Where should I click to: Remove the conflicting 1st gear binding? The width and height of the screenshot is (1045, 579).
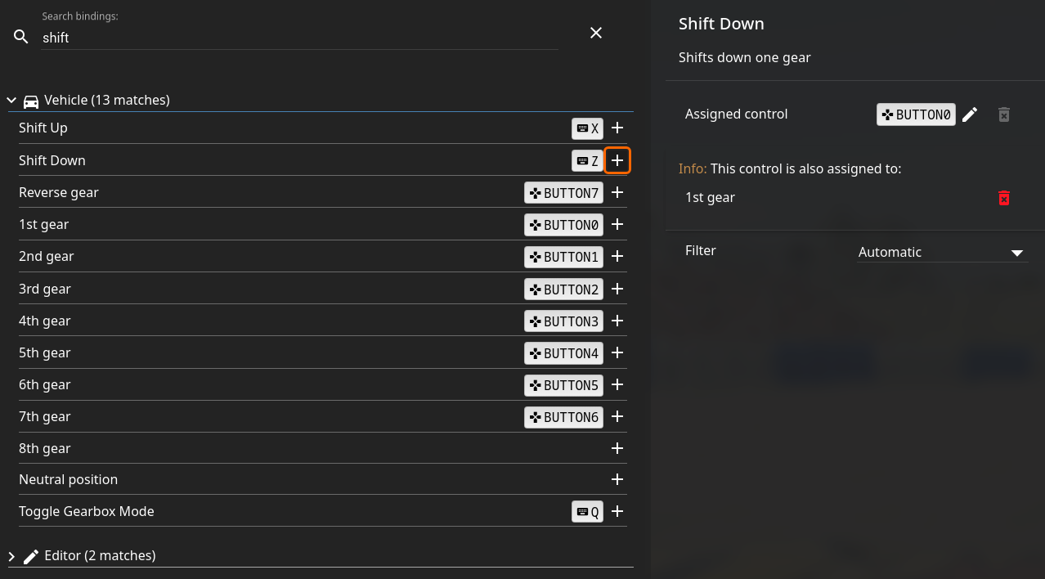1004,198
